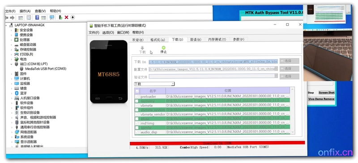Viewport: 358px width, 163px height.
Task: Select the 监视器 monitor category icon
Action: [17, 84]
